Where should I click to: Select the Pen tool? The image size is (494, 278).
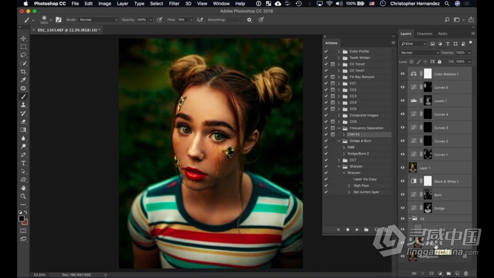23,155
